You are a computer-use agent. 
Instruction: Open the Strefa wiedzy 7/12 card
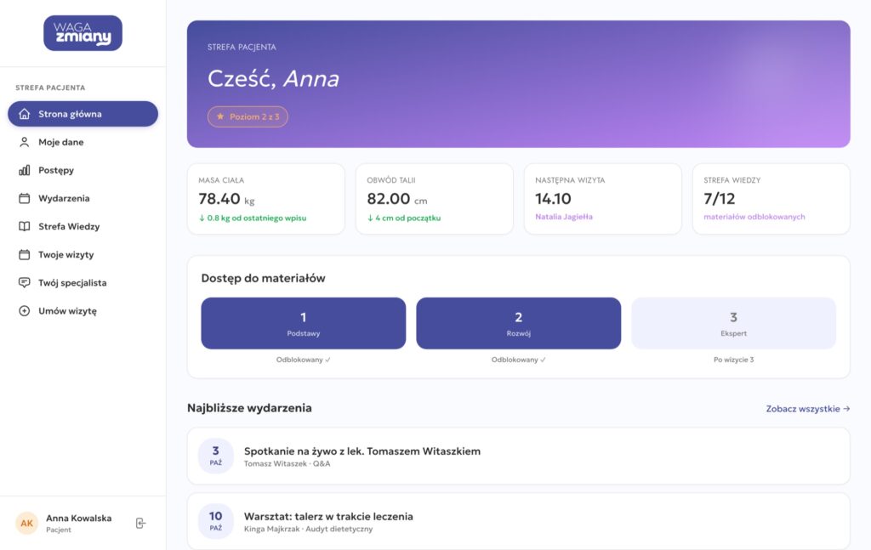pos(771,199)
